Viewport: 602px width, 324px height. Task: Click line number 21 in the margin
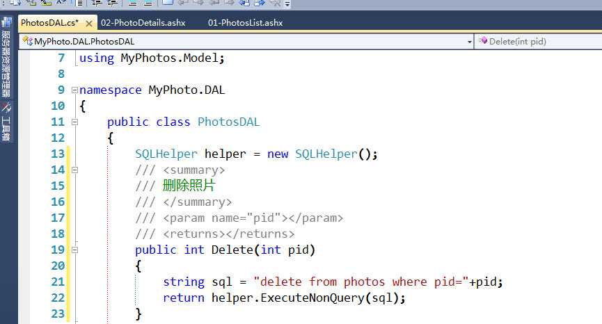click(x=58, y=282)
